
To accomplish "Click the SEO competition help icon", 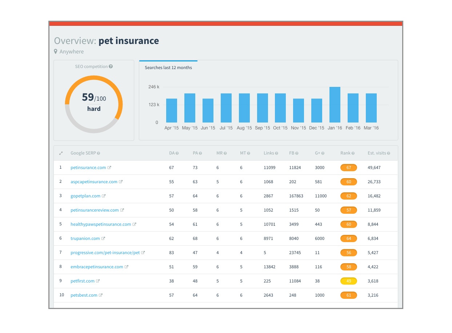I will click(x=111, y=67).
